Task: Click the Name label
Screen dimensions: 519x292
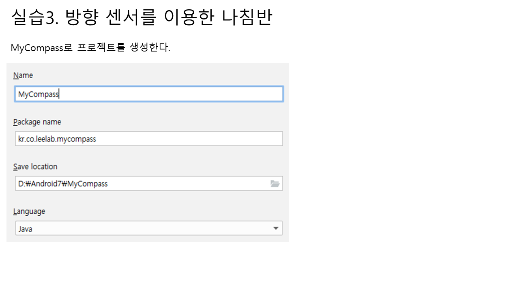Action: click(x=23, y=75)
